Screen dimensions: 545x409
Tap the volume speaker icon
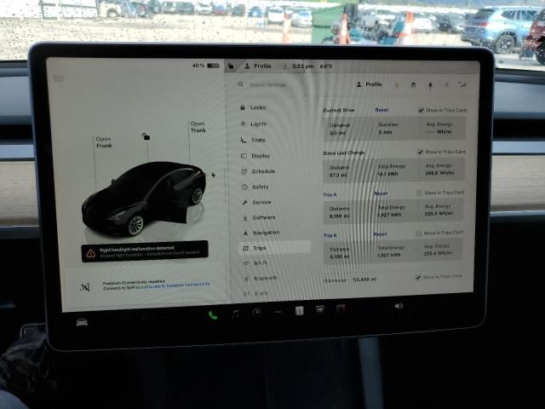398,306
